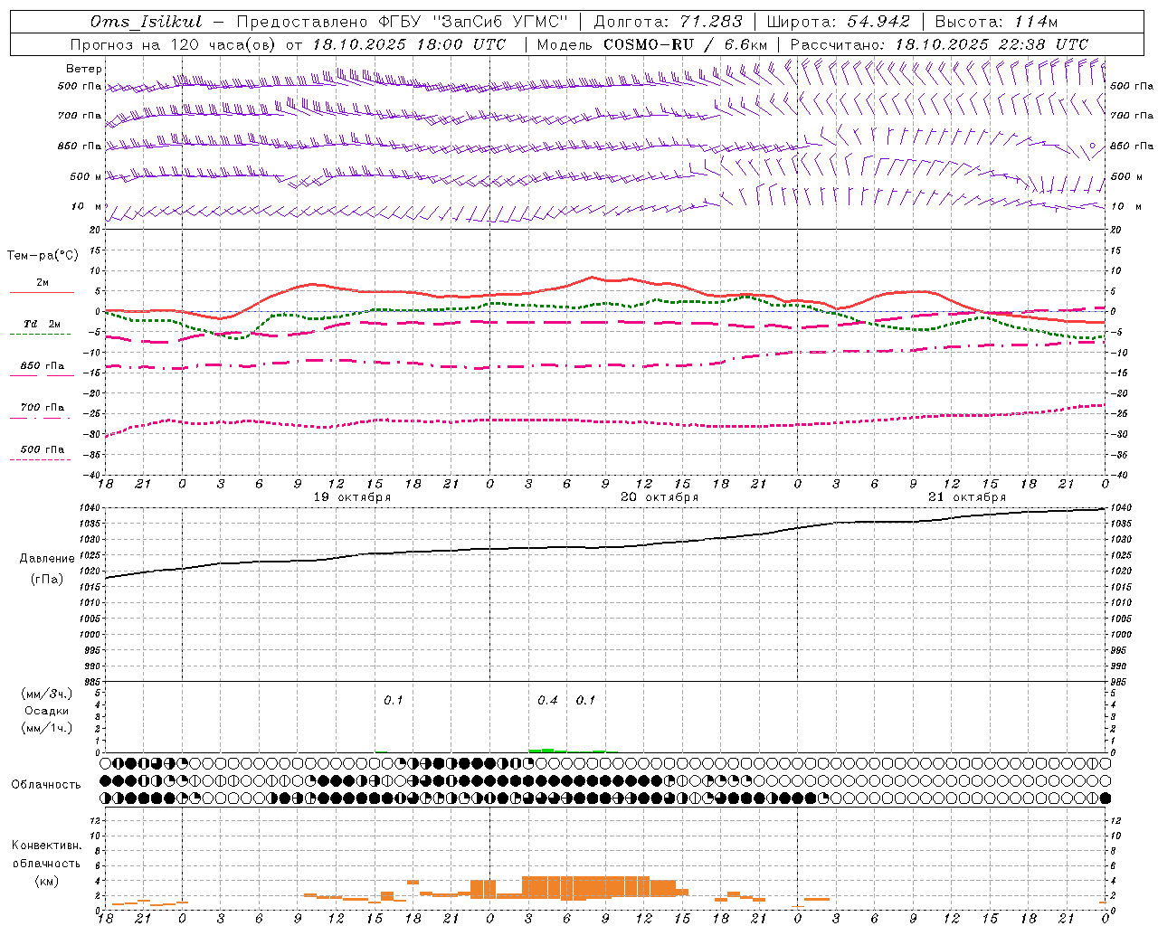Click the station name Oms_Isilkul in the header
The height and width of the screenshot is (926, 1158).
click(x=146, y=22)
